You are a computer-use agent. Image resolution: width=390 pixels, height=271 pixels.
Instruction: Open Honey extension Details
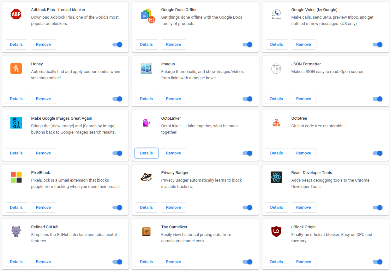(x=16, y=99)
